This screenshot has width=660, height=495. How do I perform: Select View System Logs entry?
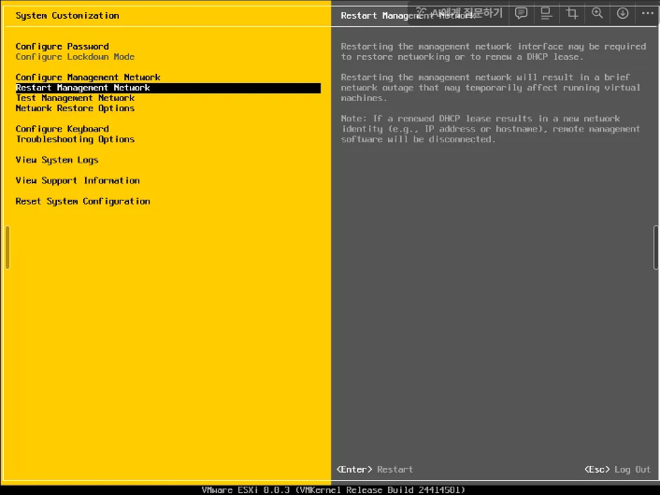[x=57, y=160]
